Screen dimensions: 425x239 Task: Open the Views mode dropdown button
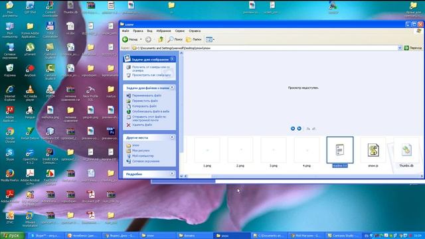[210, 40]
